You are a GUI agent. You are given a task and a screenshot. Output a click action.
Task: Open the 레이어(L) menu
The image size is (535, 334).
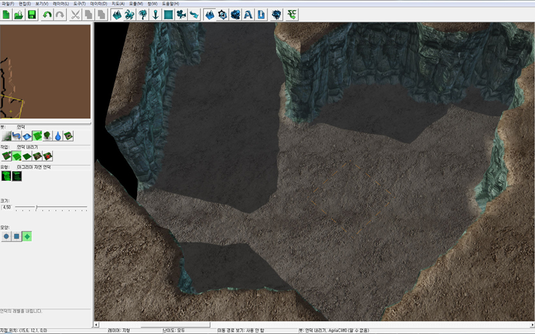pyautogui.click(x=61, y=3)
